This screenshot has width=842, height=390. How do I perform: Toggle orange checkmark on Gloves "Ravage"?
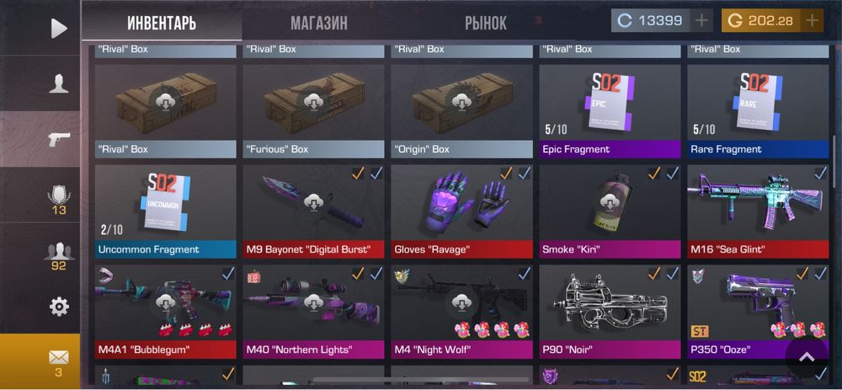(506, 173)
